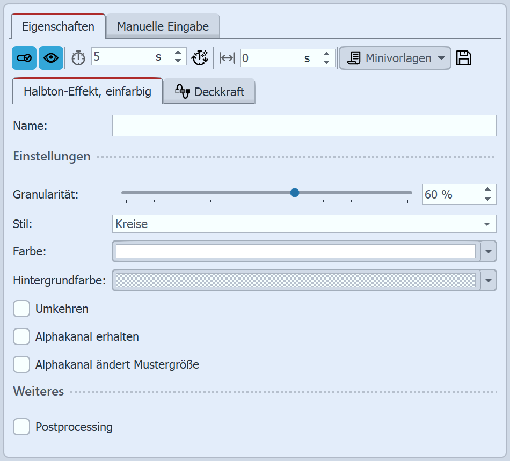Click the horizontal width arrows icon
Viewport: 510px width, 461px height.
(x=227, y=58)
